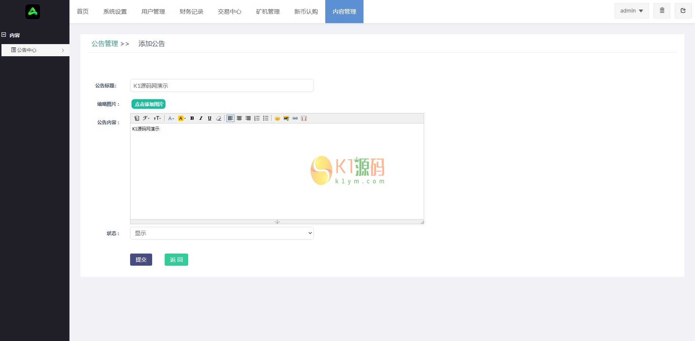Screen dimensions: 695x341
Task: Click the 点击添加图片 button
Action: pyautogui.click(x=148, y=104)
